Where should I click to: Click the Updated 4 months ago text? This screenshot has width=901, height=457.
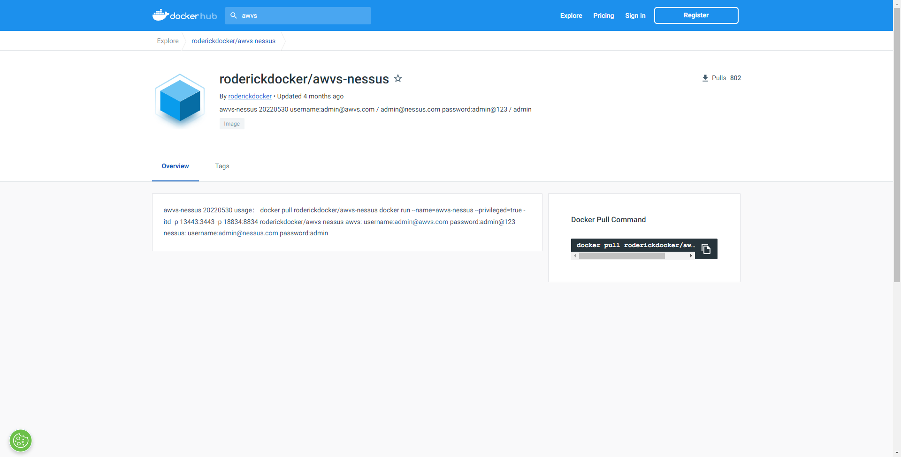pyautogui.click(x=310, y=96)
